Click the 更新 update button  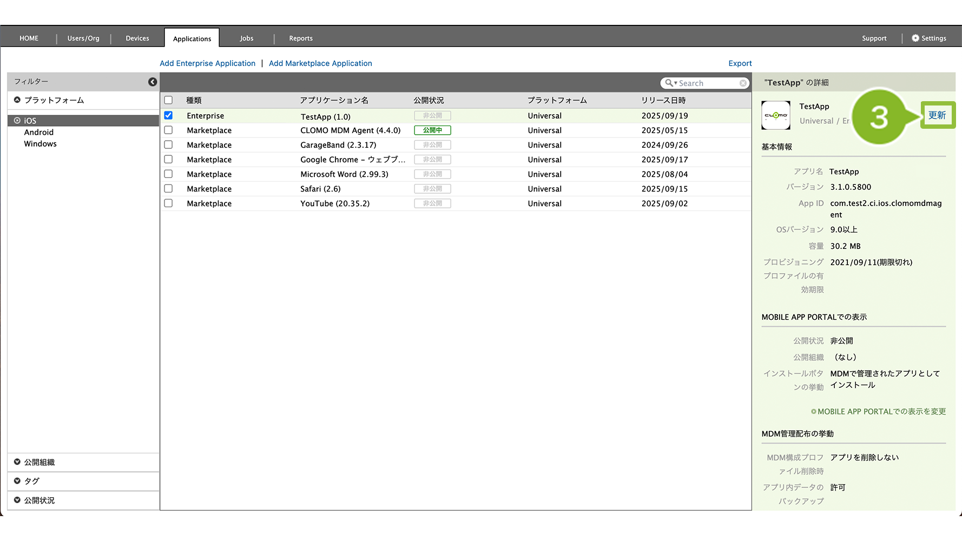937,115
